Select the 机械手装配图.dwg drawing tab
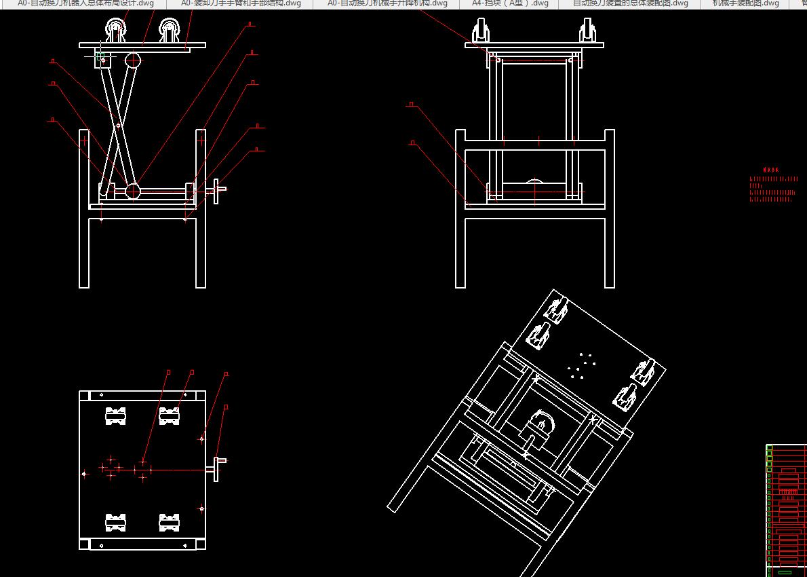Screen dimensions: 807x577 pos(745,3)
